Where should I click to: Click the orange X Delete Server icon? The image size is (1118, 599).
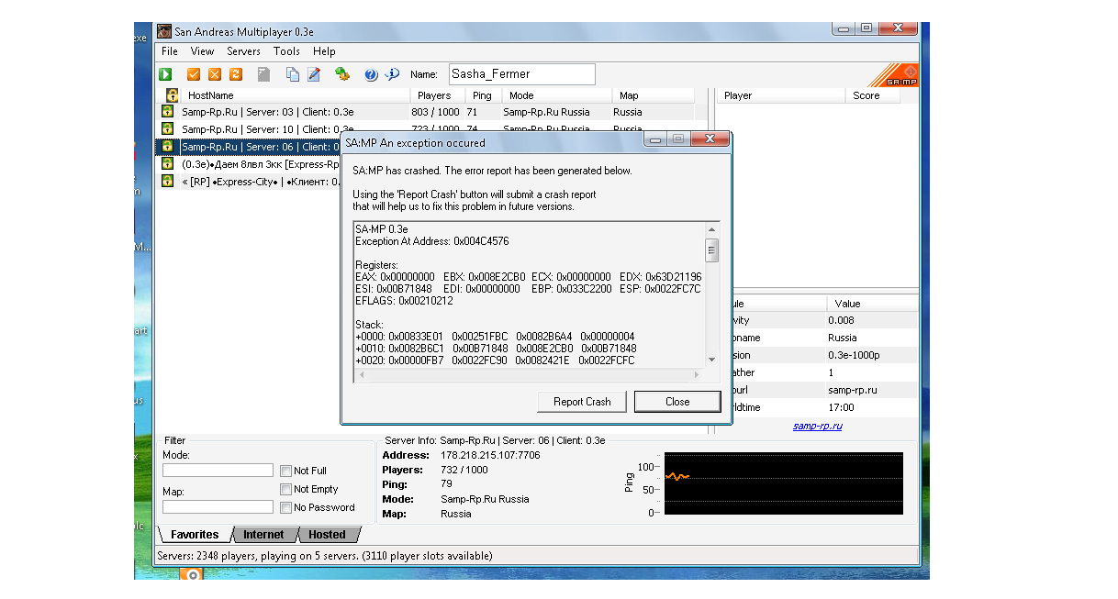pyautogui.click(x=214, y=74)
